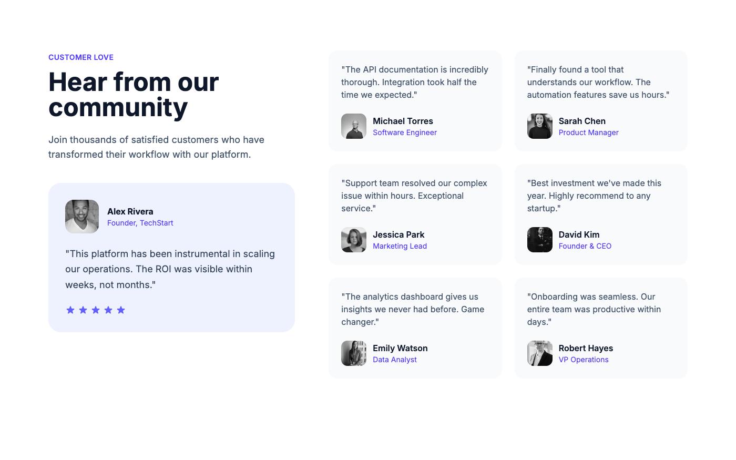
Task: Click the Founder & CEO link
Action: (585, 246)
